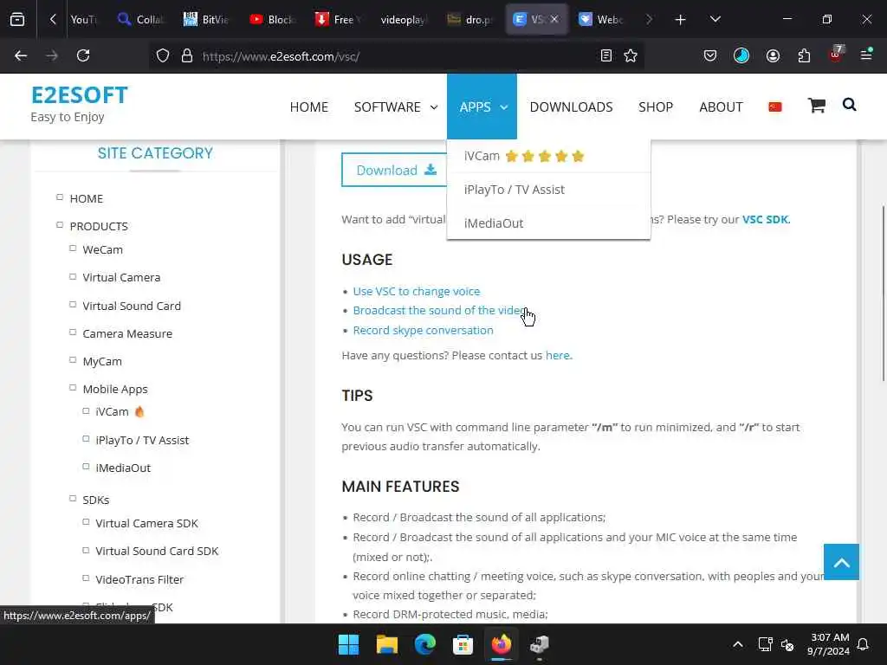Open tracking protection shield icon
This screenshot has height=665, width=887.
click(x=163, y=55)
